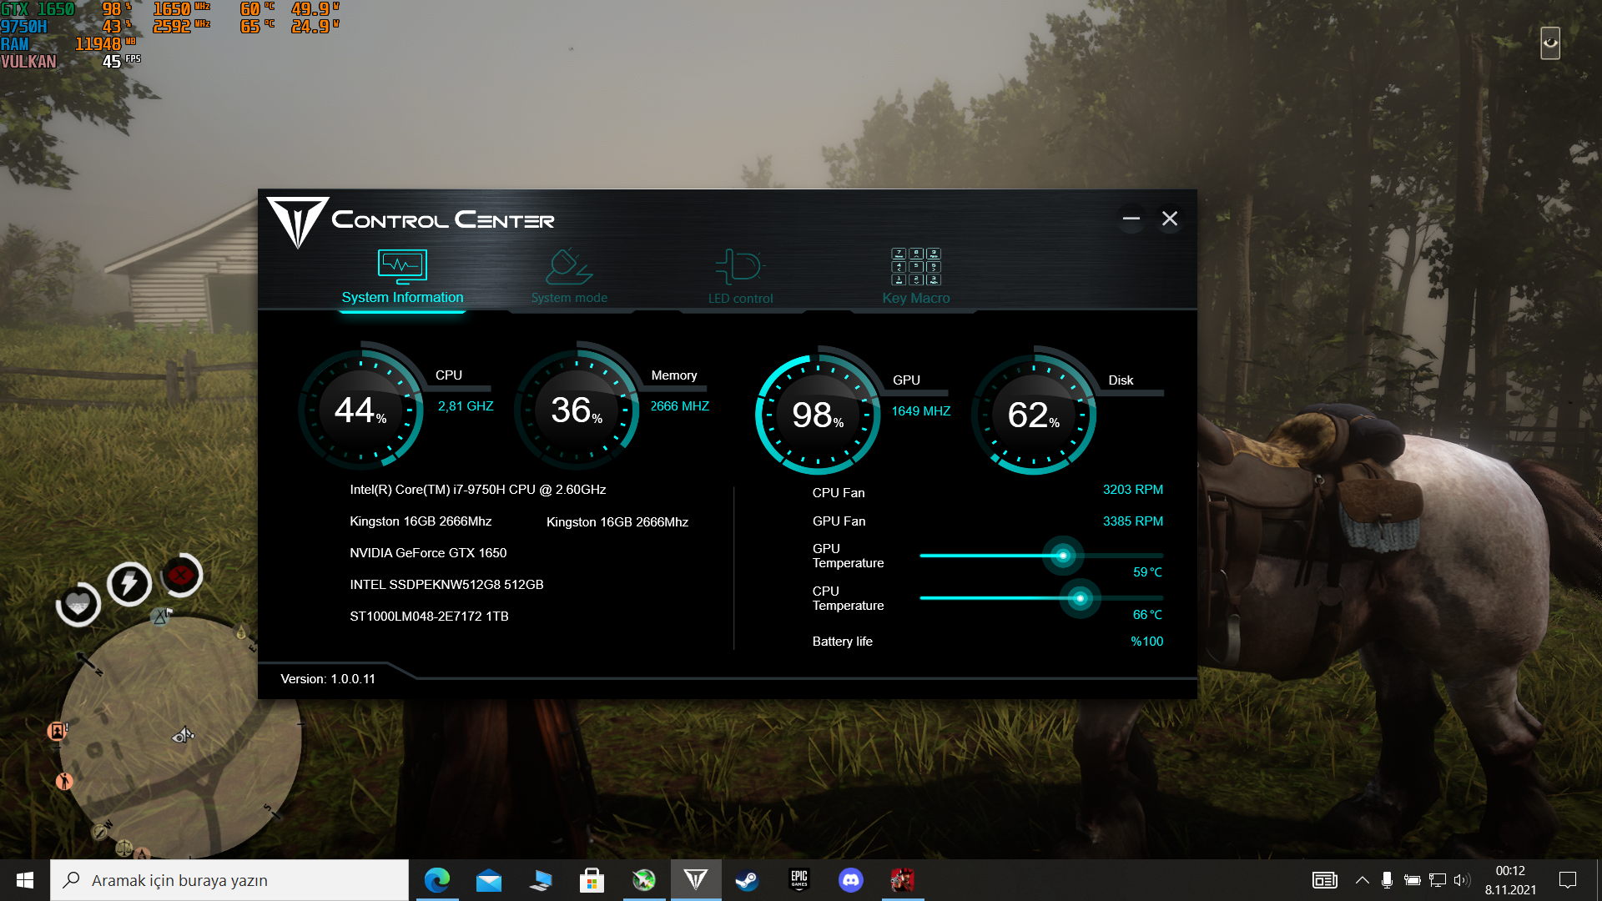Launch Discord from the taskbar
This screenshot has width=1602, height=901.
pos(850,880)
